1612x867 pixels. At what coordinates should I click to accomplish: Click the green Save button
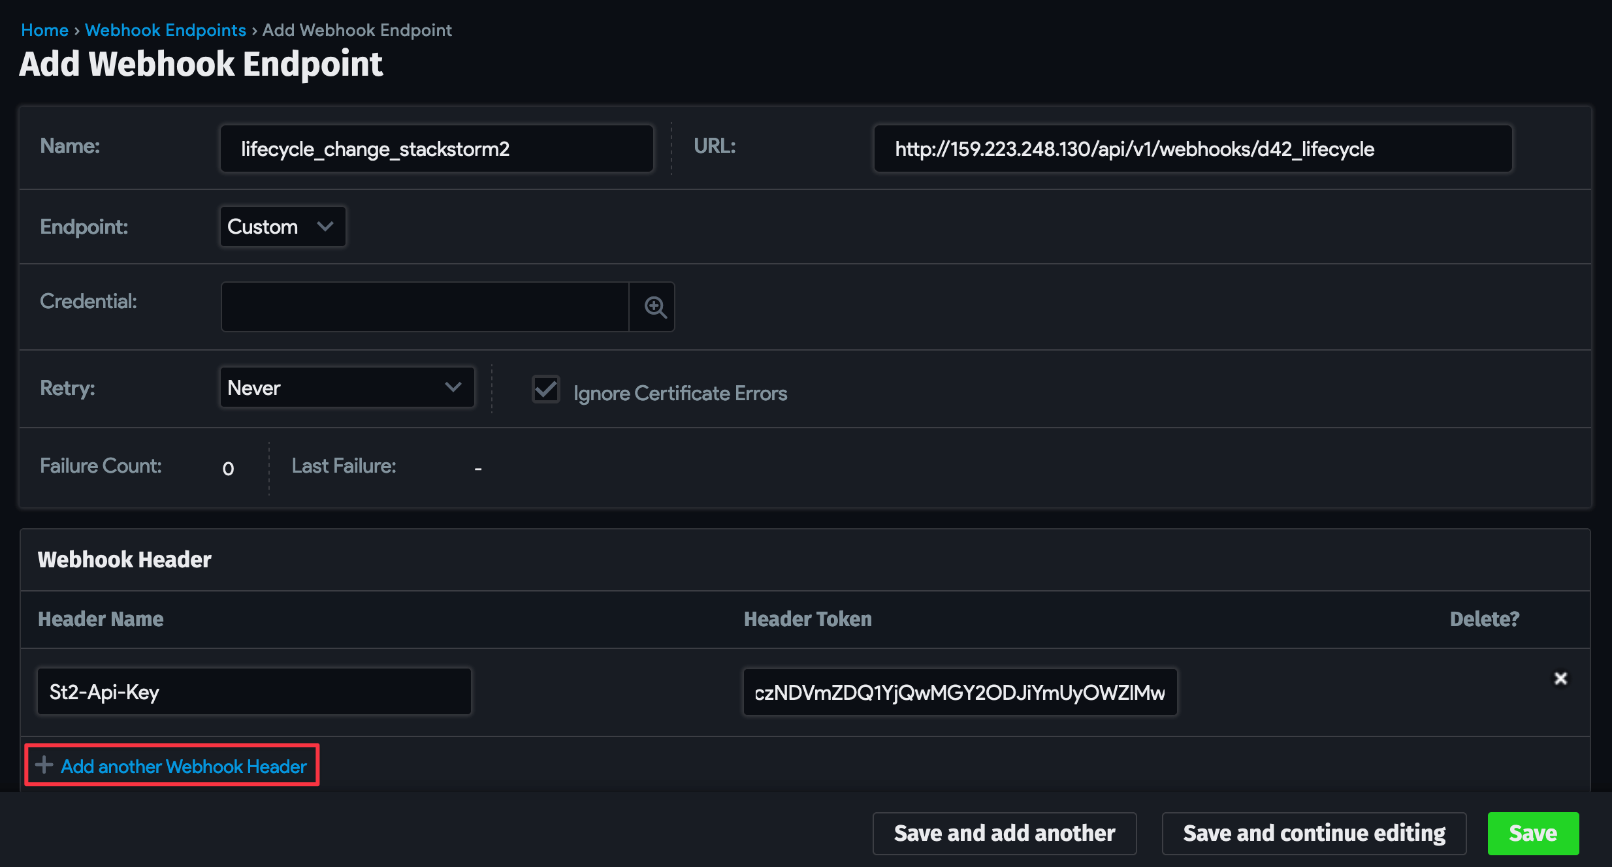[1533, 833]
